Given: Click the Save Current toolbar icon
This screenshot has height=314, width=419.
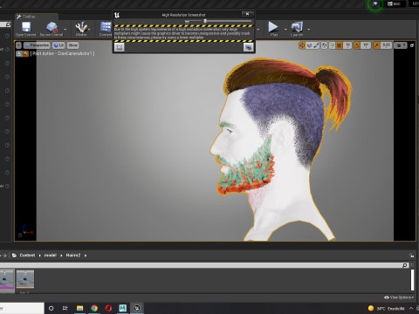Looking at the screenshot, I should click(26, 27).
